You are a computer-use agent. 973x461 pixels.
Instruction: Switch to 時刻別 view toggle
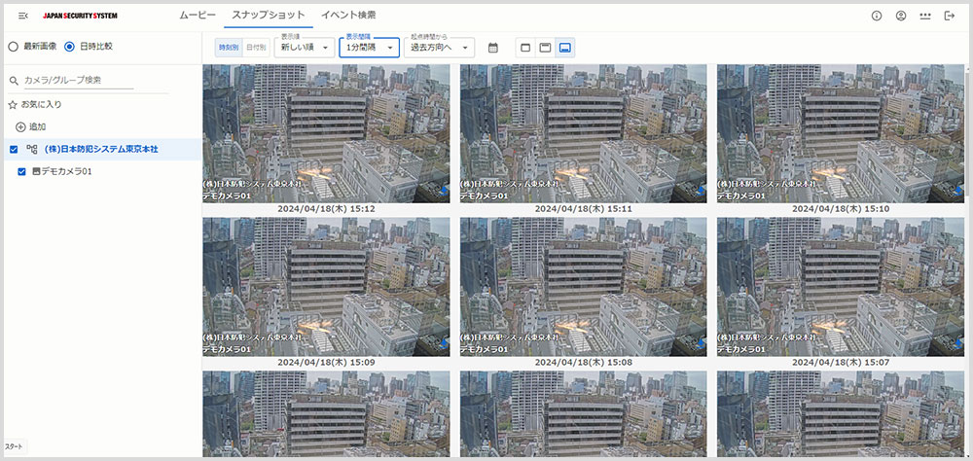[229, 48]
